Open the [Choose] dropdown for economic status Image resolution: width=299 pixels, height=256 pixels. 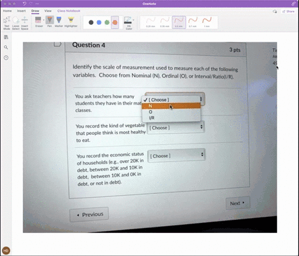(177, 155)
